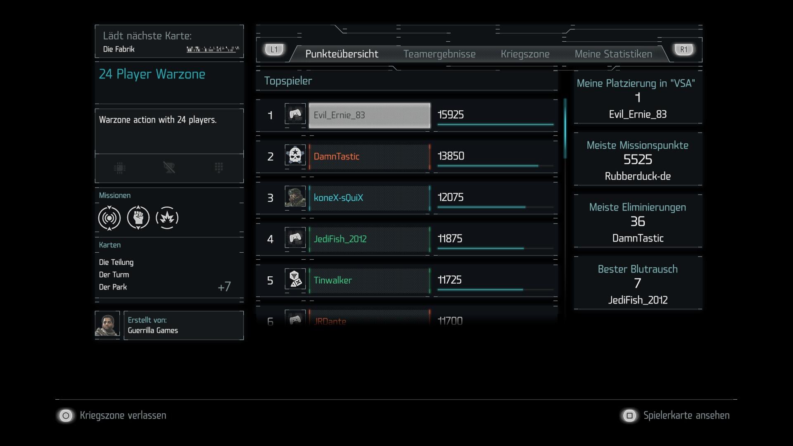The image size is (793, 446).
Task: Select the Punkteübersicht tab
Action: (x=342, y=54)
